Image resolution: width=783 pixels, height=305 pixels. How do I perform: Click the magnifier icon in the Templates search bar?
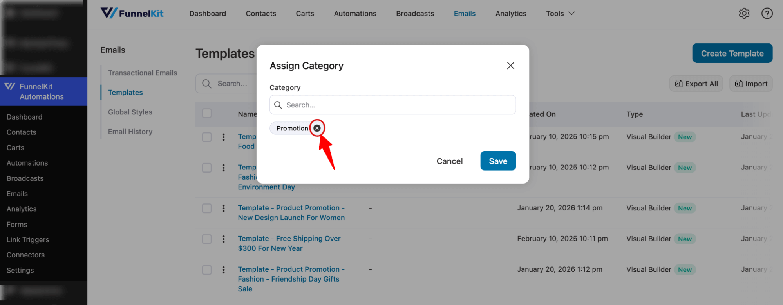tap(206, 83)
